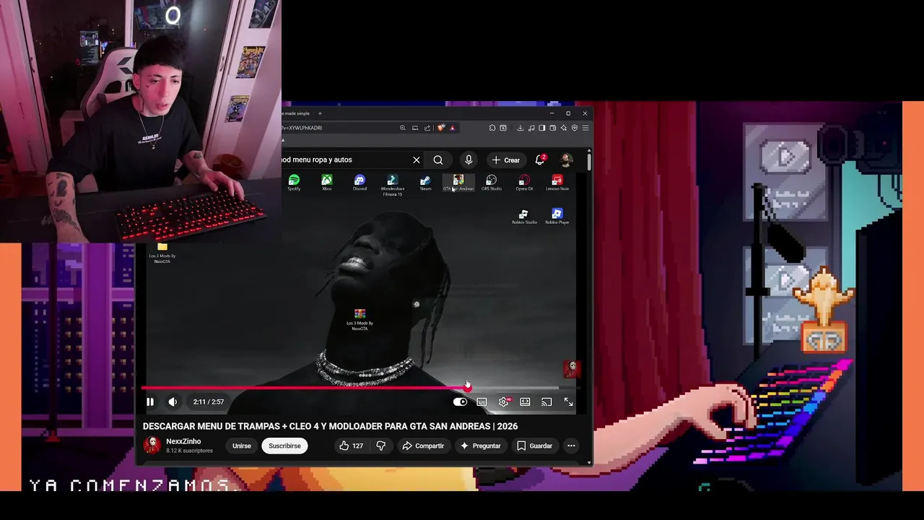Toggle the browser sidebar panel icon
Screen dimensions: 924x520
pos(542,128)
